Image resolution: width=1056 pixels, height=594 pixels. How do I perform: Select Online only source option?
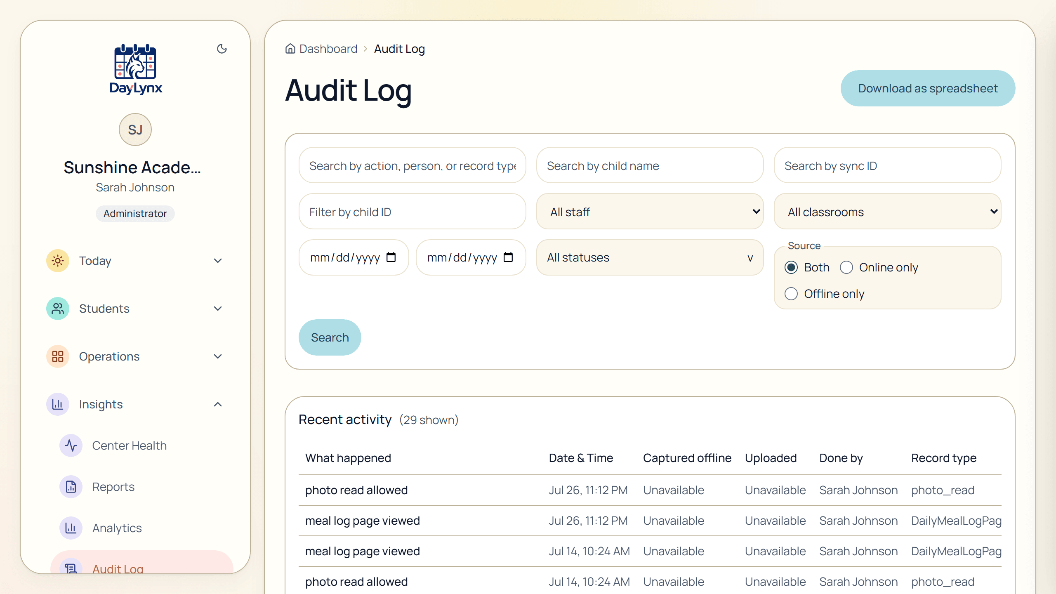click(846, 267)
